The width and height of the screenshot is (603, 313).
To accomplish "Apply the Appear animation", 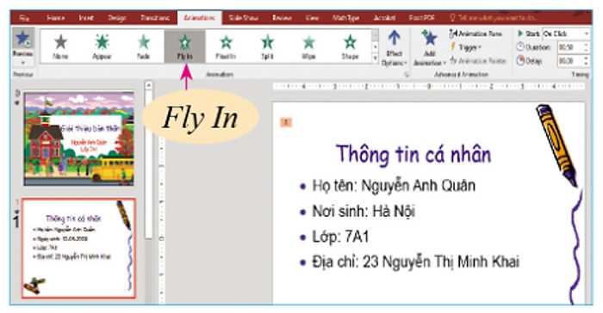I will click(102, 46).
